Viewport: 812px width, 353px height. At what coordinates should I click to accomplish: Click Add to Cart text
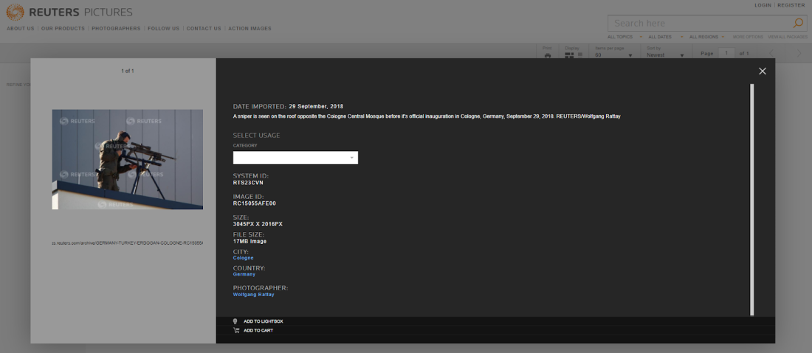(258, 330)
